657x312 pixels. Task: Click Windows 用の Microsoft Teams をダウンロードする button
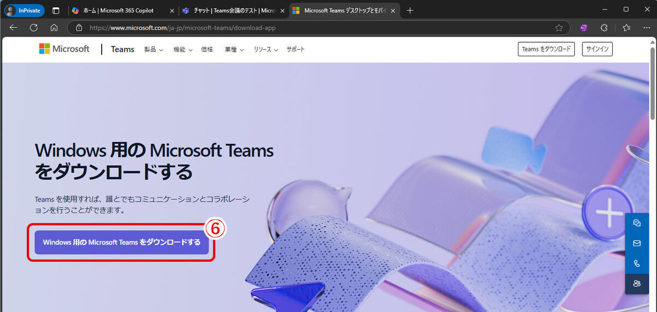pyautogui.click(x=122, y=242)
